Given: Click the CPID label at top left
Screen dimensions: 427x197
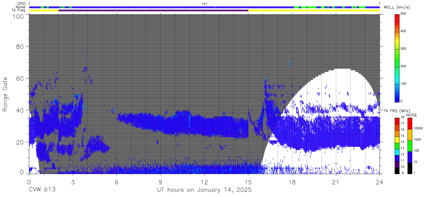Looking at the screenshot, I should [21, 4].
